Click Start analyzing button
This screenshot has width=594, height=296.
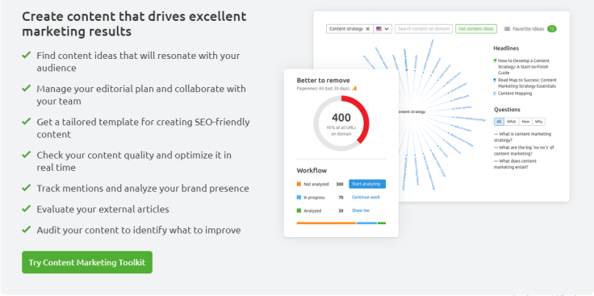367,184
